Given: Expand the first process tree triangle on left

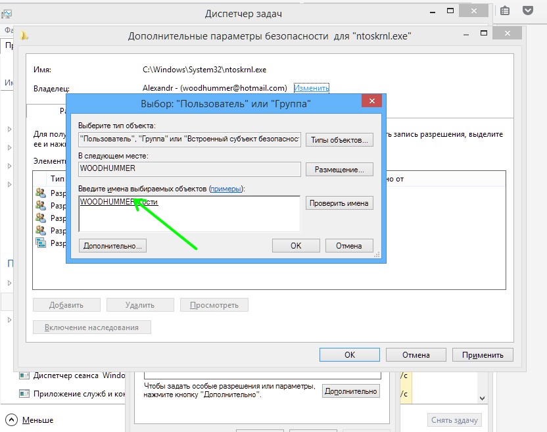Looking at the screenshot, I should pos(9,129).
